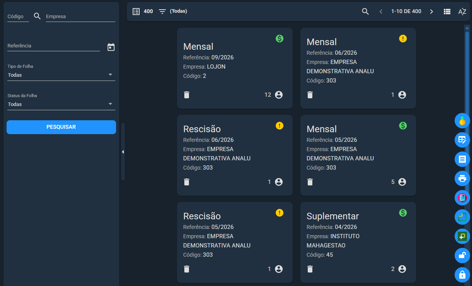Delete the Mensal 06/2026 card

click(x=310, y=95)
